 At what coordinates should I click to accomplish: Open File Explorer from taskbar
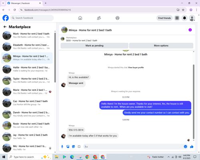(x=57, y=157)
